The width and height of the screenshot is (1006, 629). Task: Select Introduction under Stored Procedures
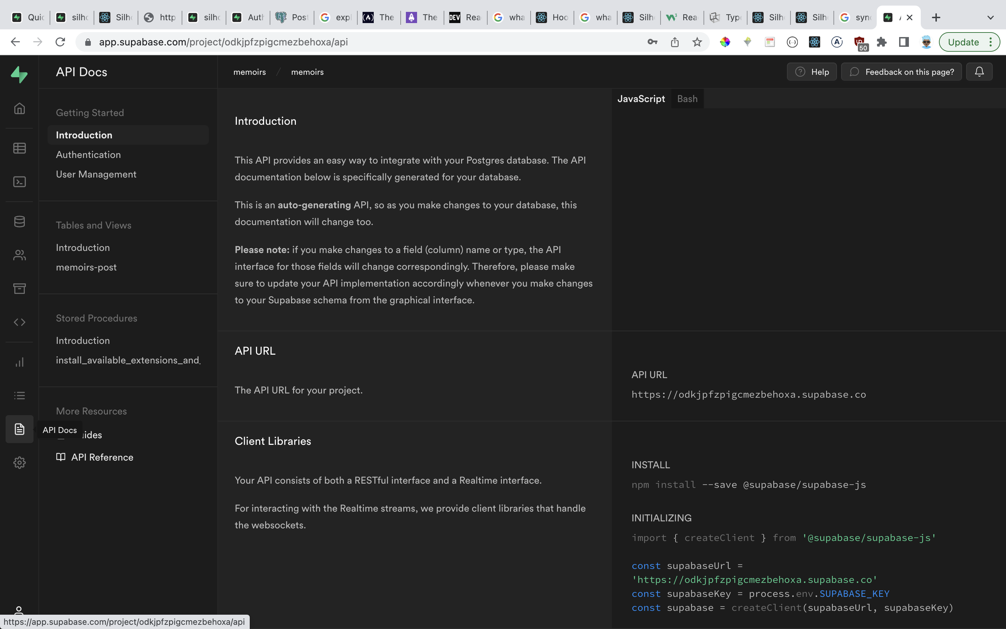83,340
